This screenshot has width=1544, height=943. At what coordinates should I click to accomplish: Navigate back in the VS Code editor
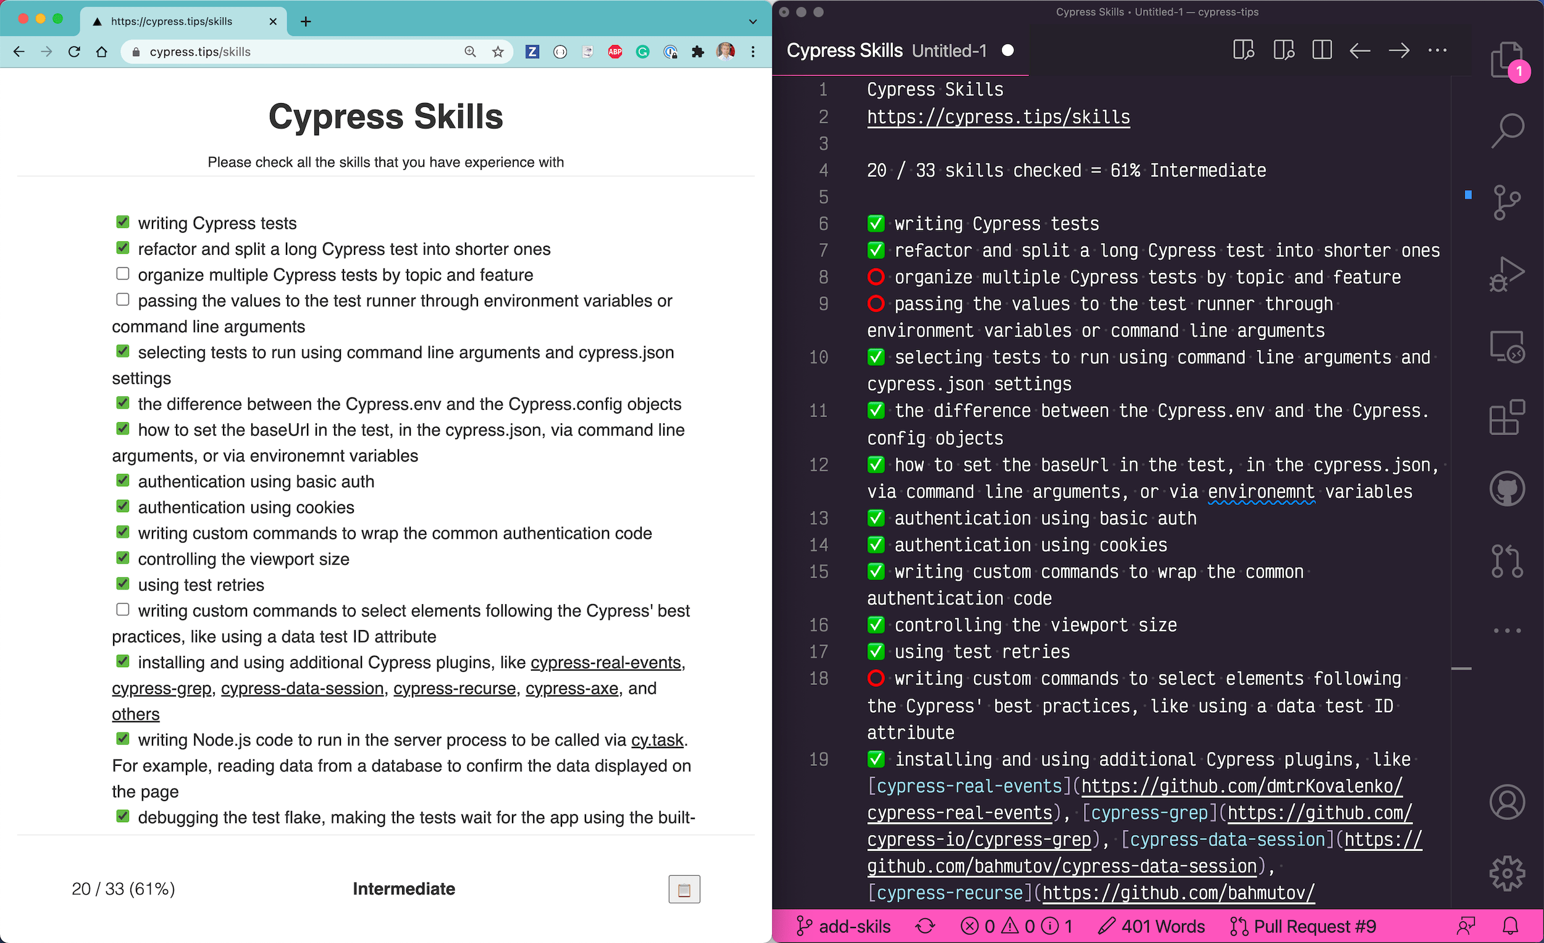(x=1360, y=50)
